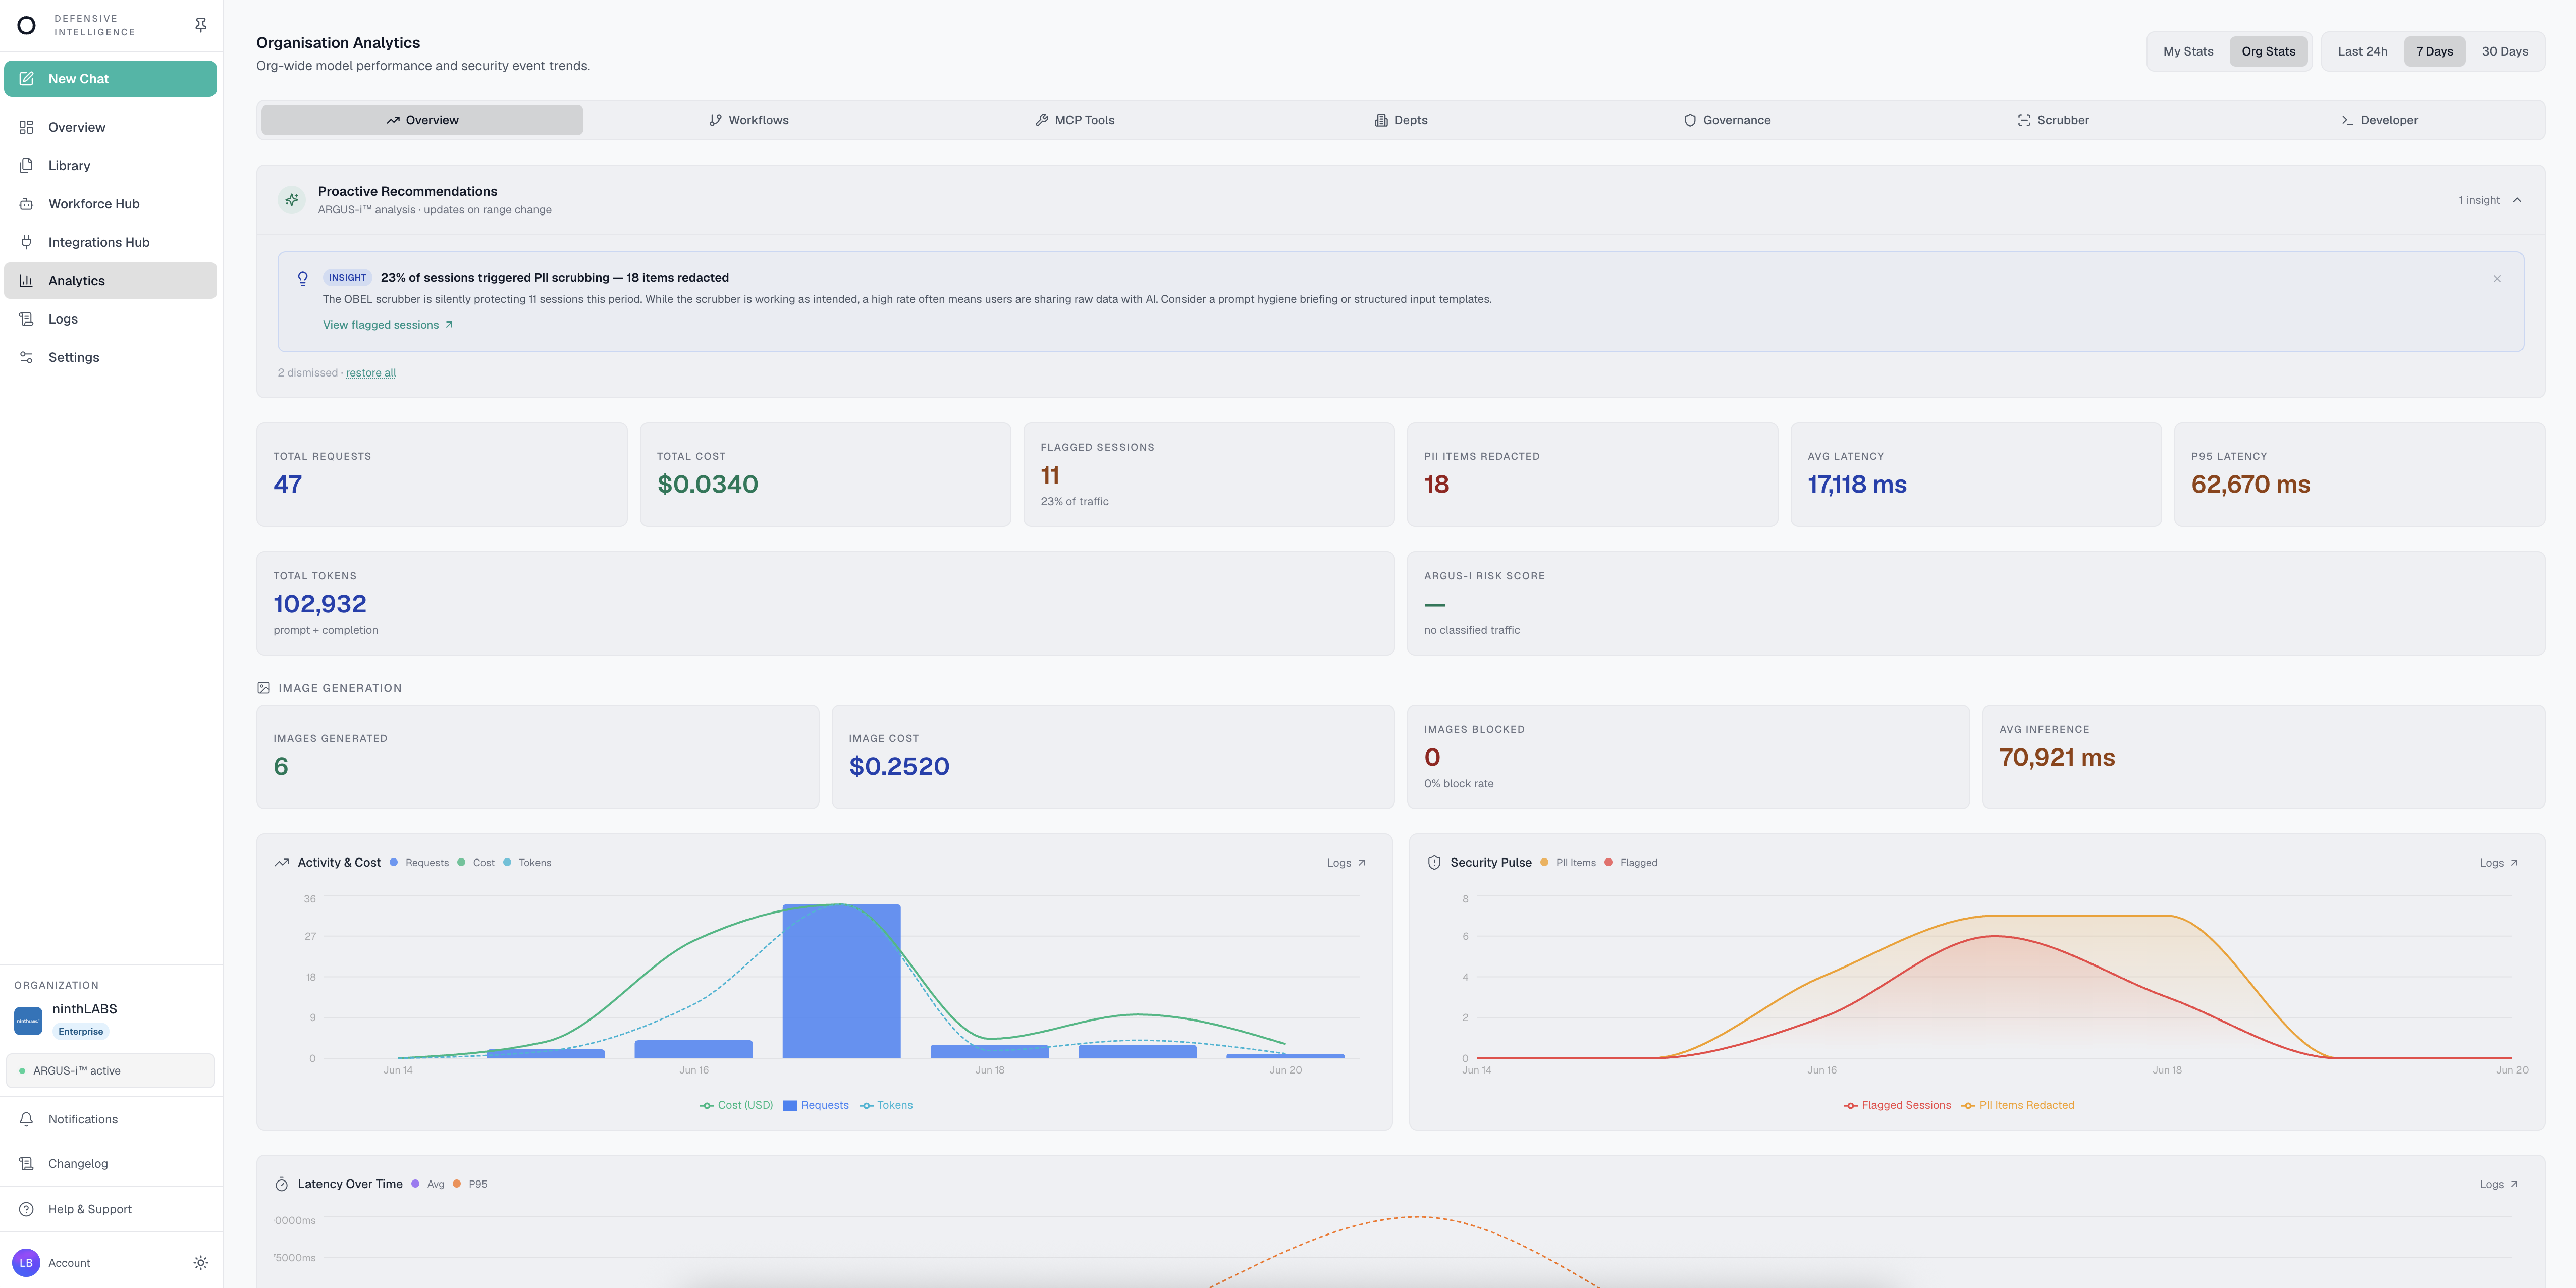This screenshot has width=2576, height=1288.
Task: Open View flagged sessions link
Action: (388, 325)
